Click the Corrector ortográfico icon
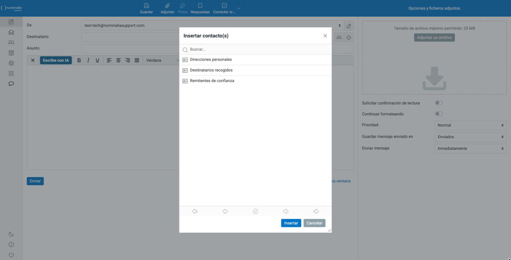The width and height of the screenshot is (511, 260). tap(224, 6)
